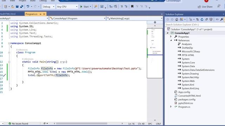Expand the Program.cs node in Solution Explorer
Image resolution: width=225 pixels, height=126 pixels.
(x=171, y=107)
